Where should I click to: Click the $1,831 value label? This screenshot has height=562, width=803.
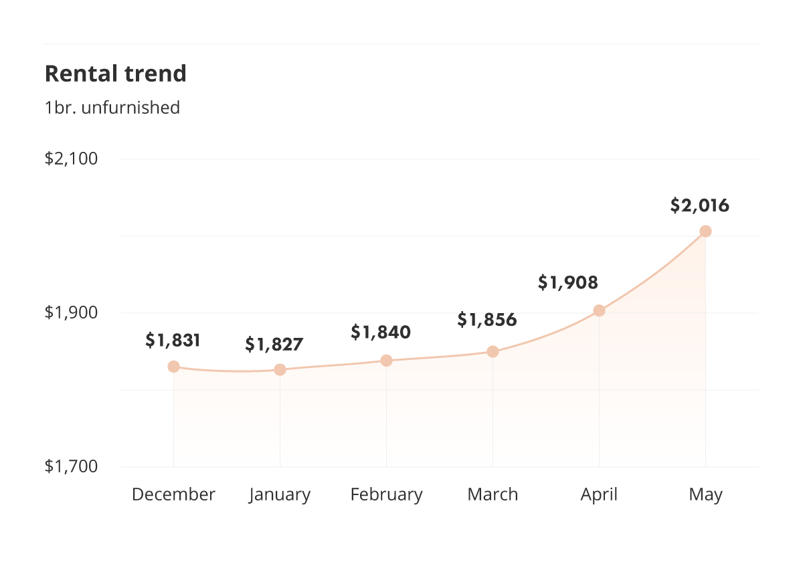(x=173, y=341)
